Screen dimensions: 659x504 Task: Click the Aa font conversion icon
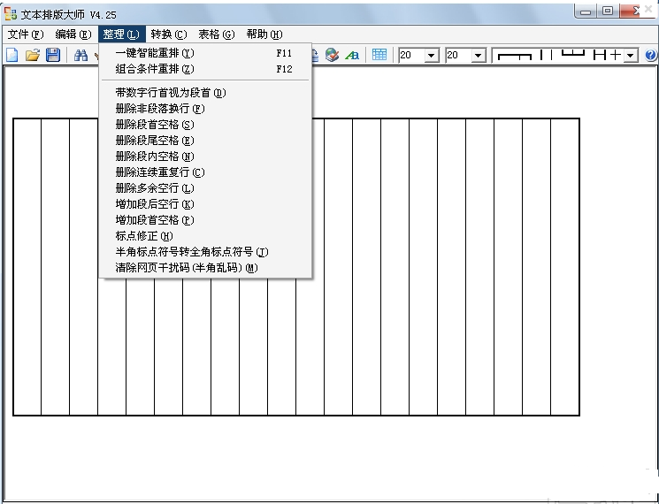click(x=352, y=55)
